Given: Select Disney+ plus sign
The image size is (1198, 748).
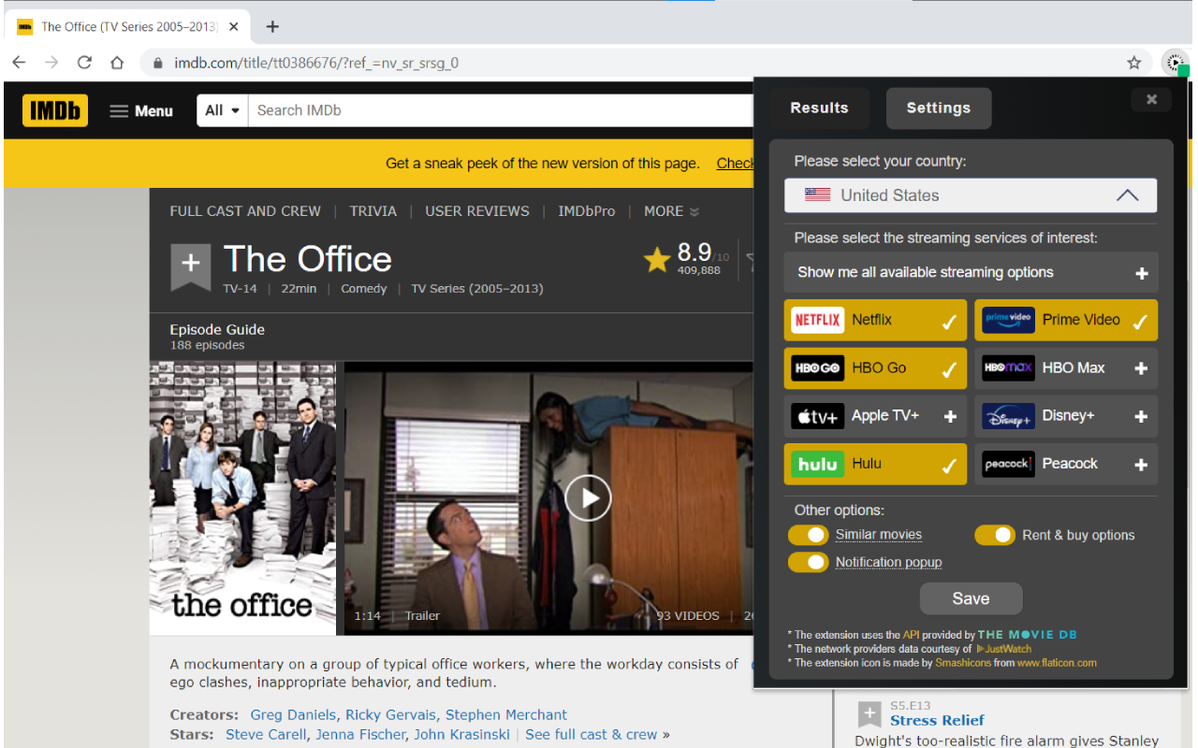Looking at the screenshot, I should [1141, 416].
